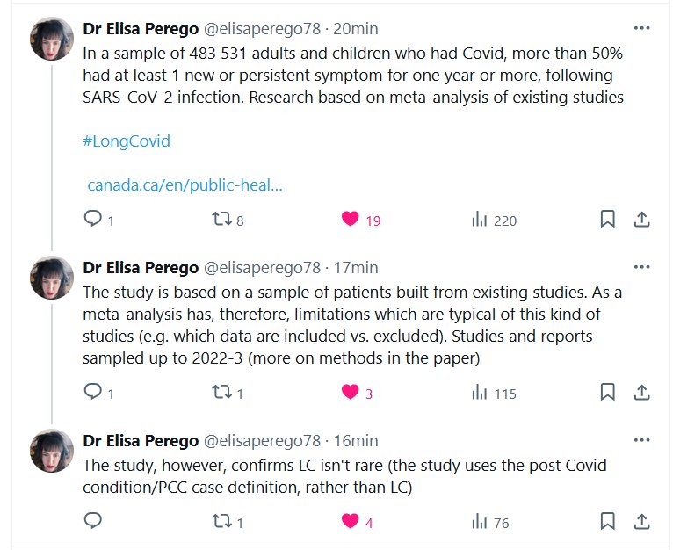
Task: View analytics of the tweet with 220 views
Action: 479,220
